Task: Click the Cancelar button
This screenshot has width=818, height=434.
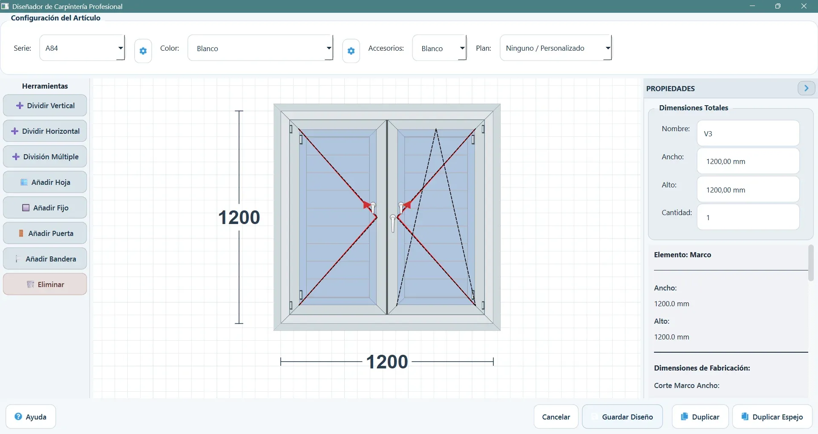Action: point(556,417)
